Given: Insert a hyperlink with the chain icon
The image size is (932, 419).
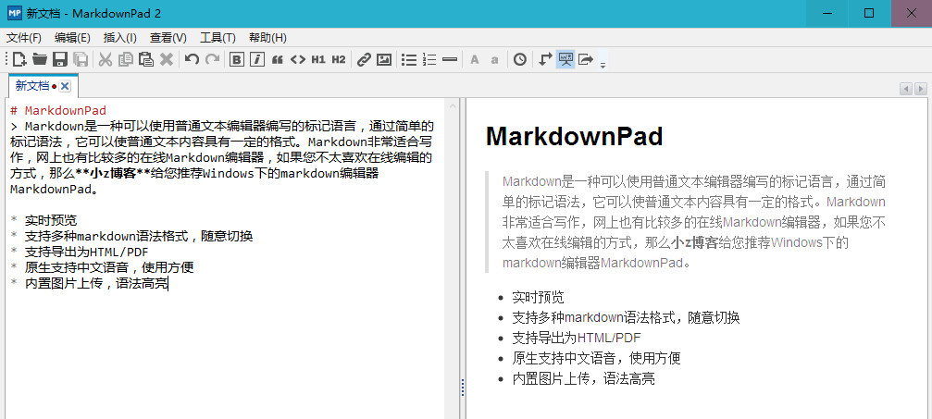Looking at the screenshot, I should coord(364,59).
